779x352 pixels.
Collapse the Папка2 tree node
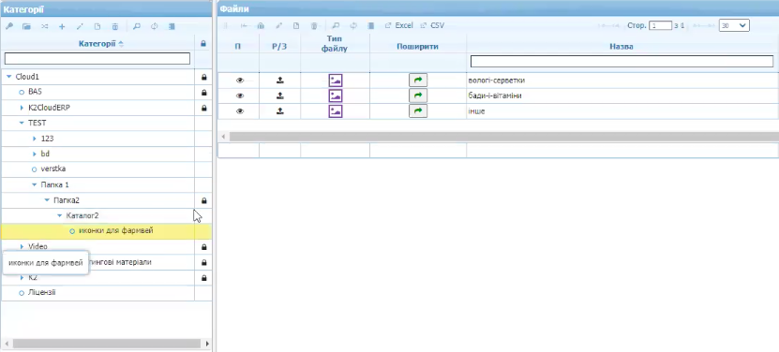point(47,200)
